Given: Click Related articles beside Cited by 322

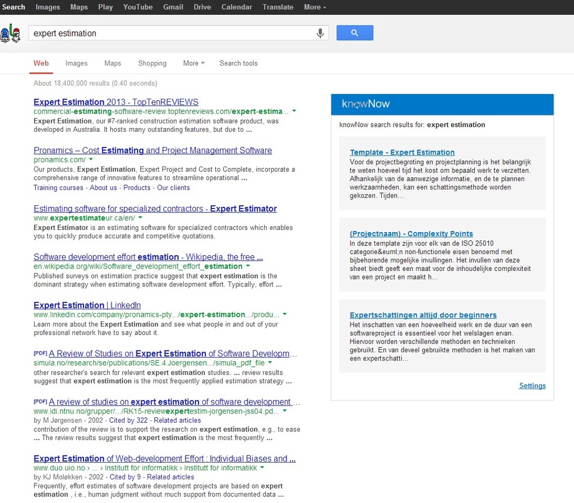Looking at the screenshot, I should (x=177, y=420).
